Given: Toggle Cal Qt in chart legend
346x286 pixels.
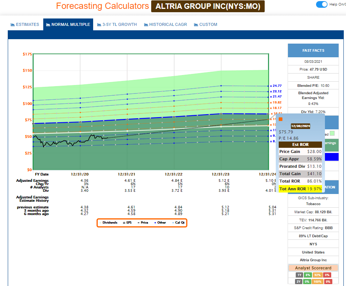Looking at the screenshot, I should coord(178,222).
